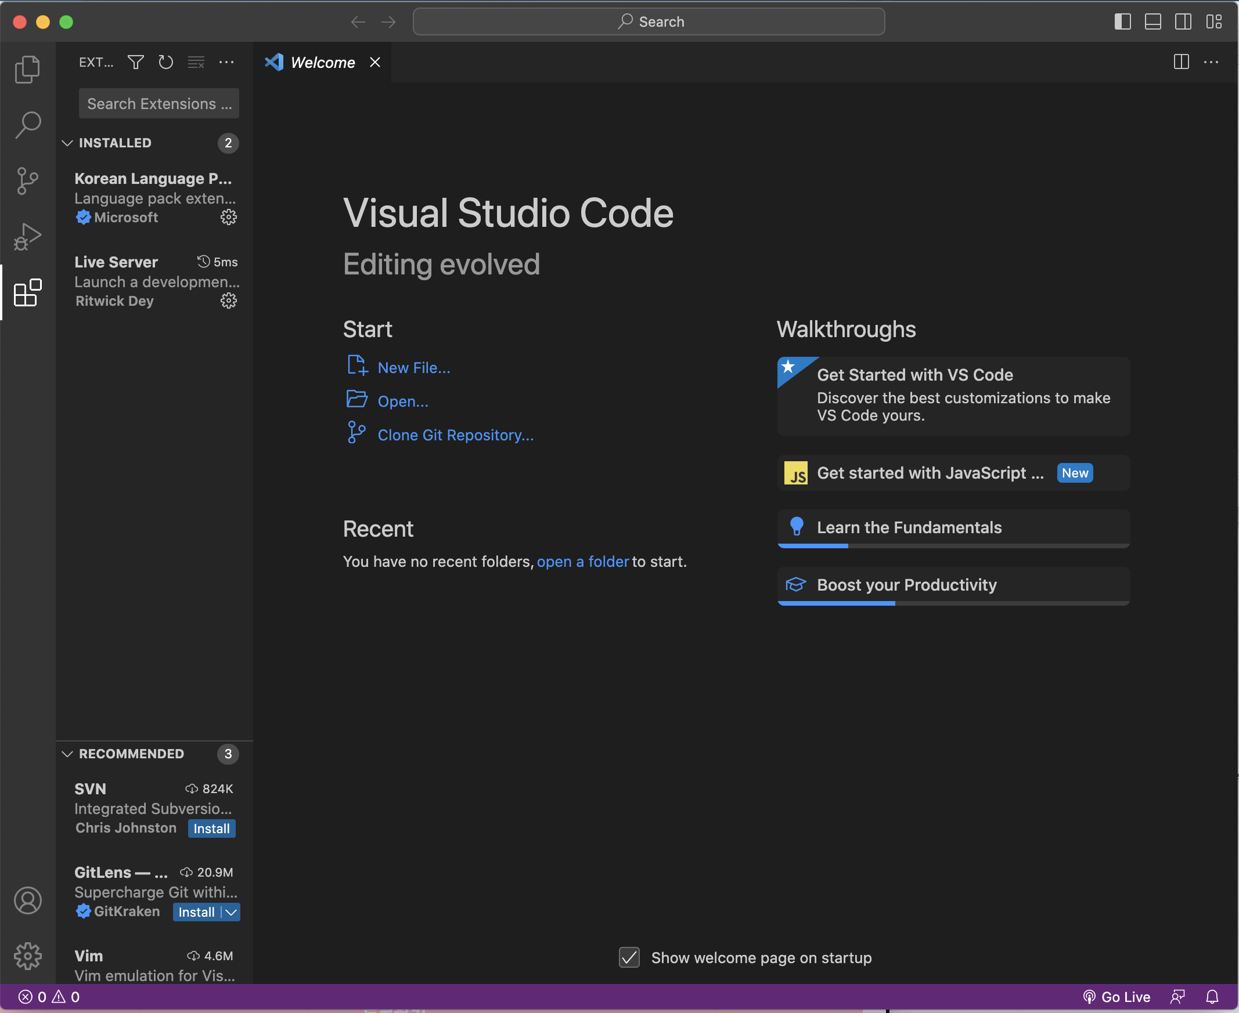Select the GitLens extension entry
The height and width of the screenshot is (1013, 1239).
pyautogui.click(x=154, y=892)
